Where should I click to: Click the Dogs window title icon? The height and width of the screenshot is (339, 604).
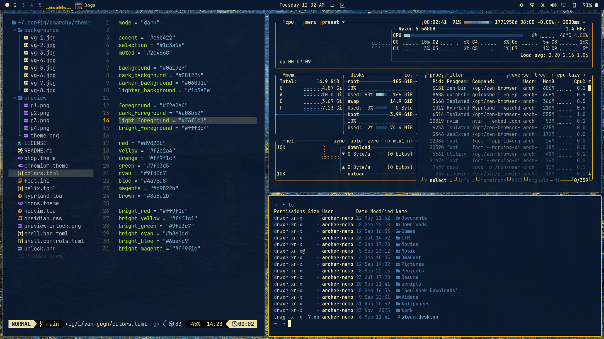tap(79, 5)
